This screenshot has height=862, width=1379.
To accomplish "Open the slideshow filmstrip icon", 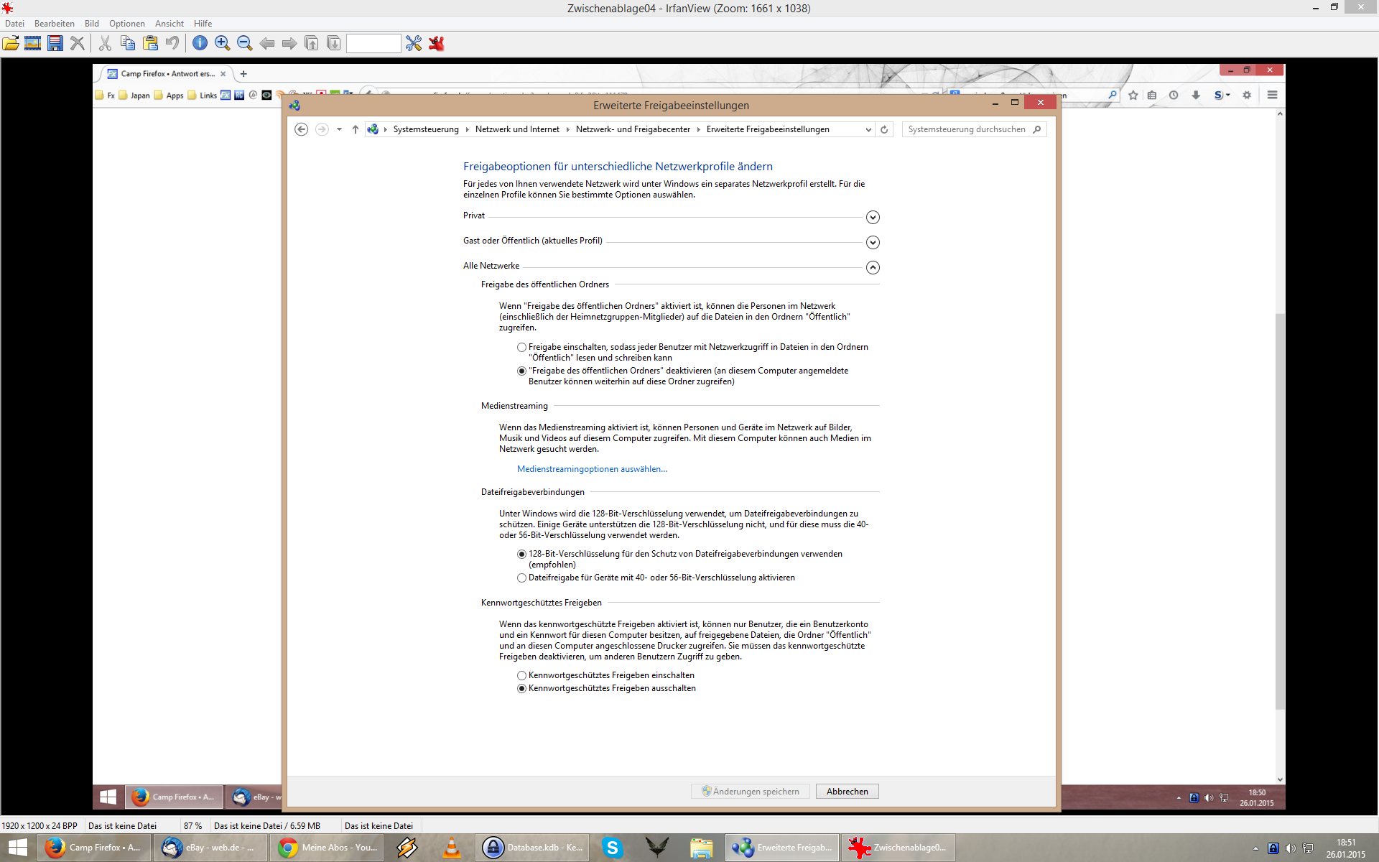I will [x=33, y=43].
